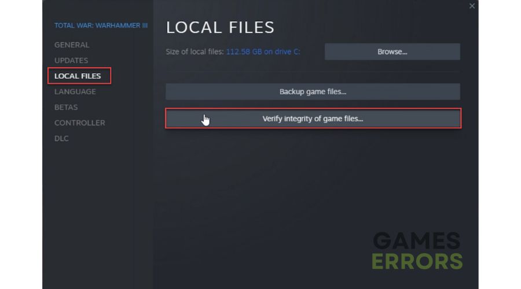Viewport: 521px width, 289px height.
Task: Open the General properties tab
Action: click(72, 45)
